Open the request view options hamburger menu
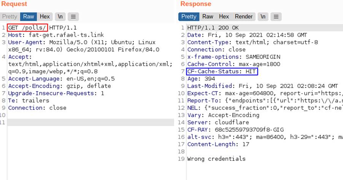 [73, 17]
